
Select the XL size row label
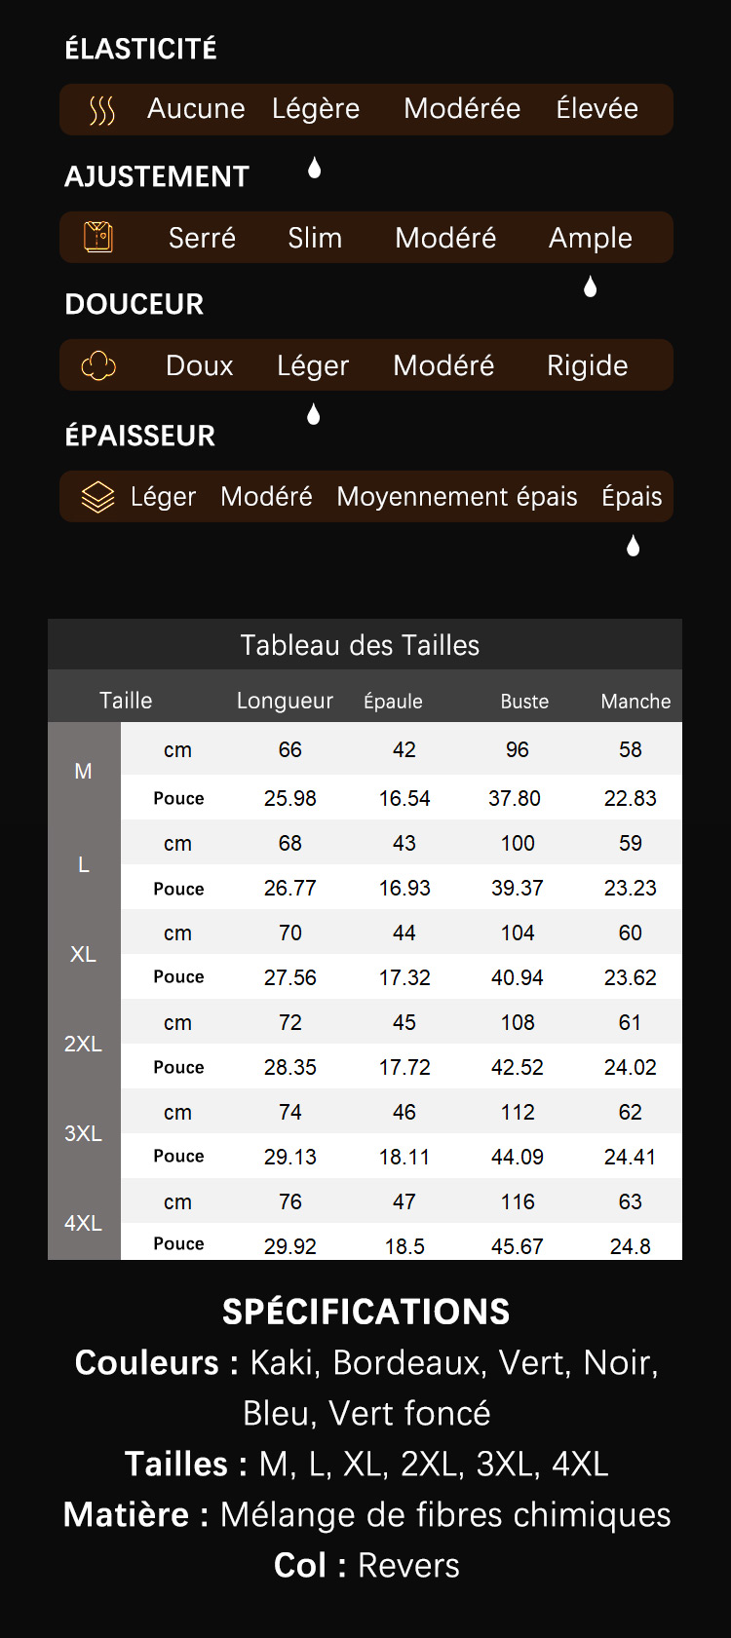(x=84, y=954)
